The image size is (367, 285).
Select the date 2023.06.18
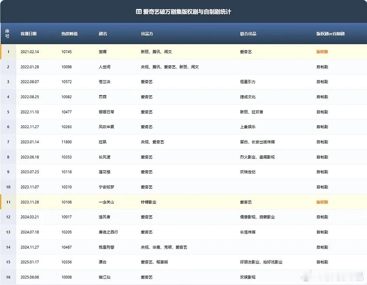30,157
